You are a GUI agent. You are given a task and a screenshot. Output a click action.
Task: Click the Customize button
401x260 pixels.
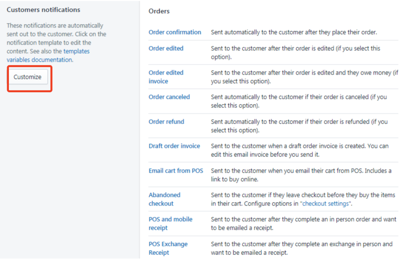coord(27,77)
